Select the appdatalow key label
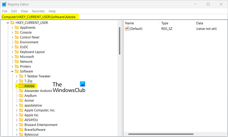The image size is (228, 137). point(33,105)
